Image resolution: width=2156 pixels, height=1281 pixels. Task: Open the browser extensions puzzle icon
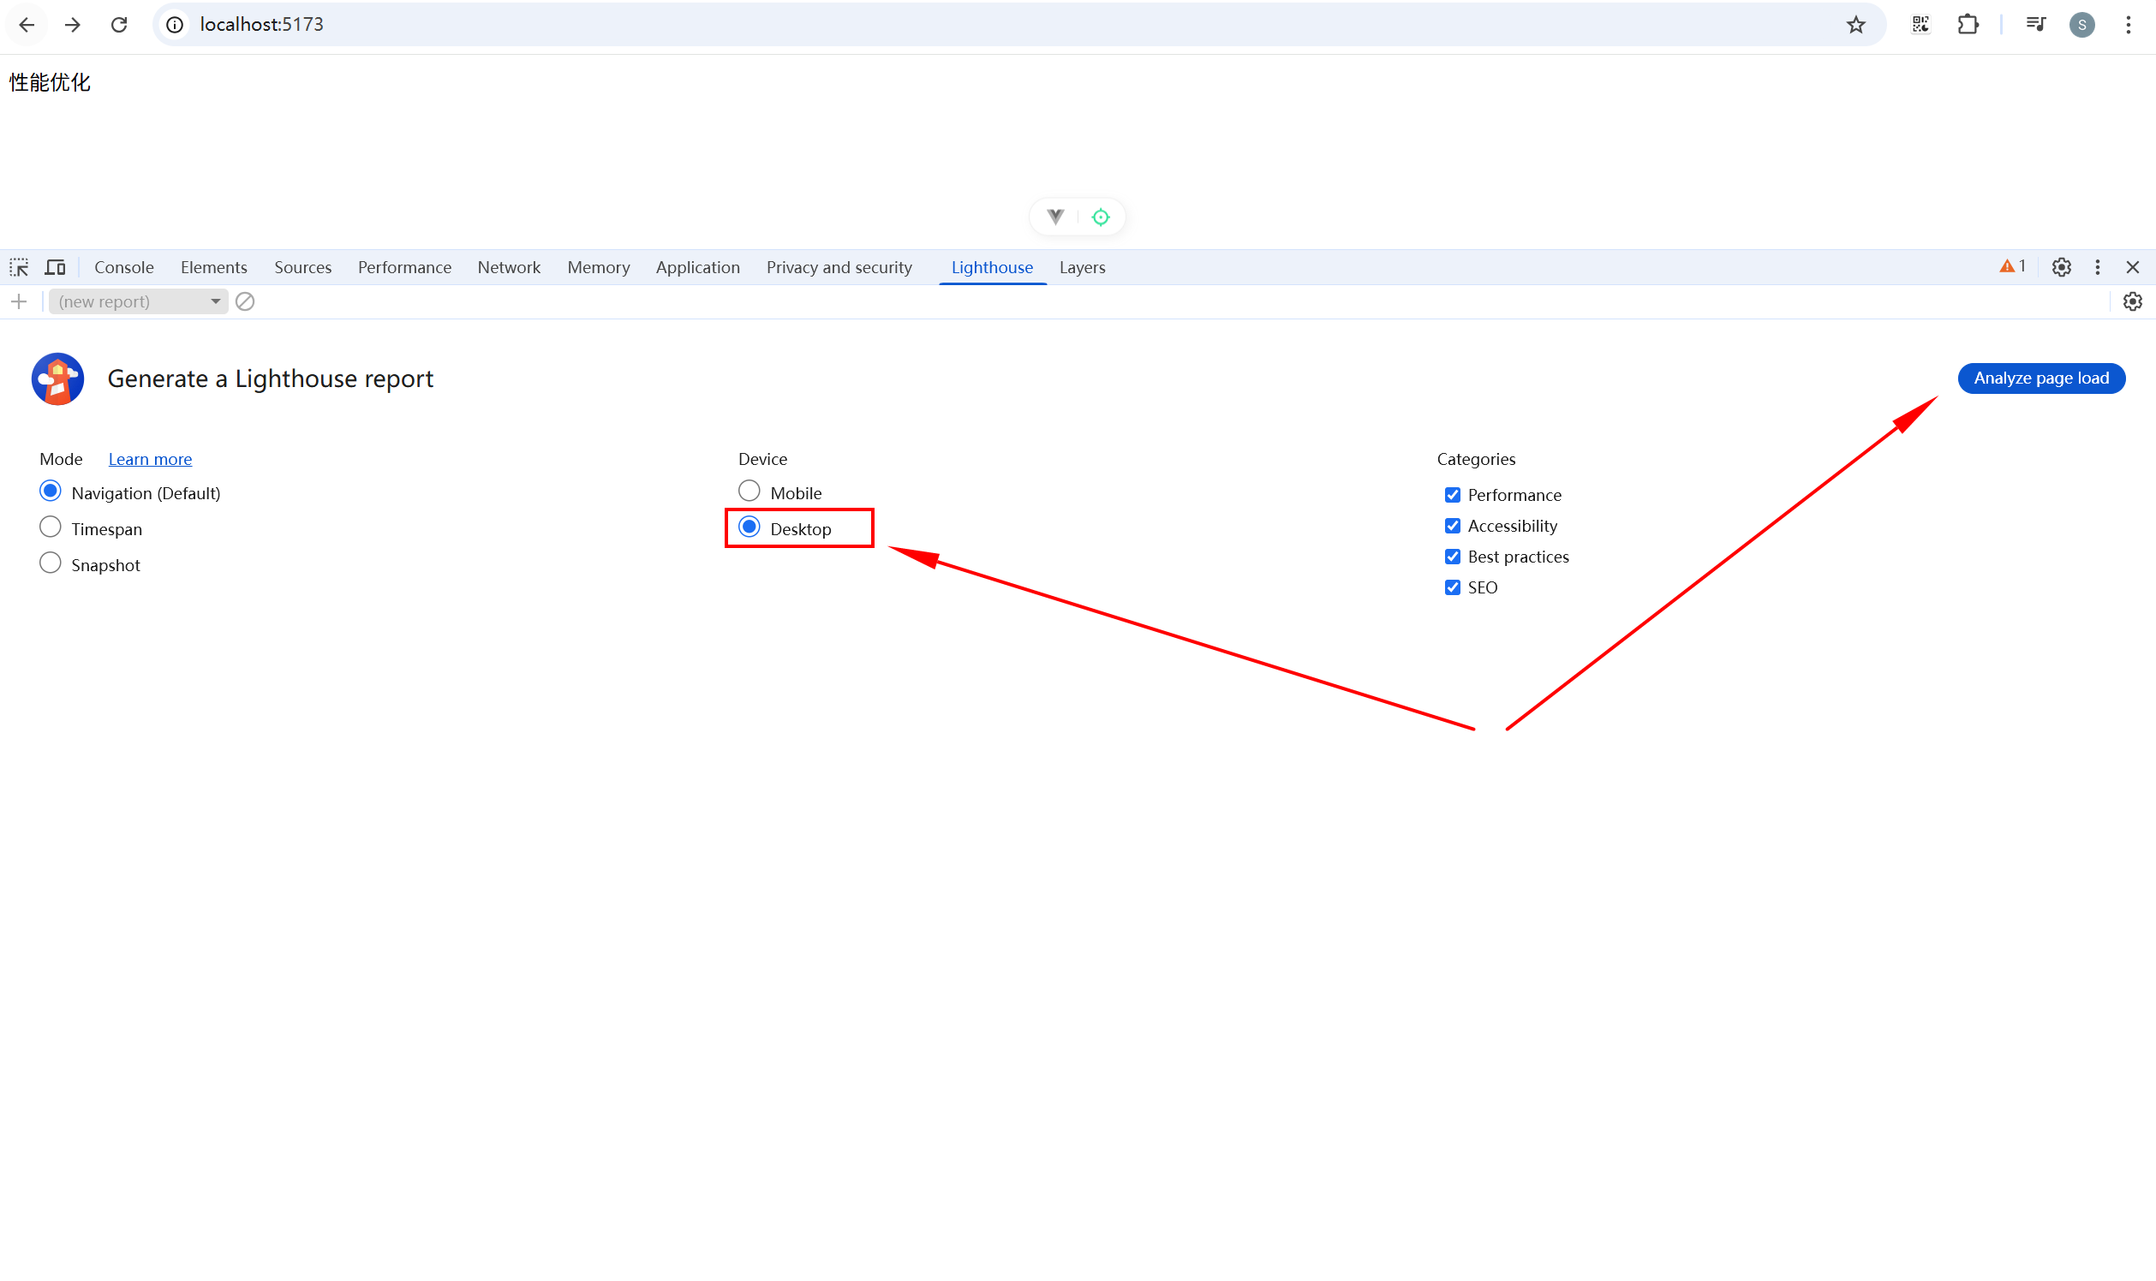[1967, 24]
